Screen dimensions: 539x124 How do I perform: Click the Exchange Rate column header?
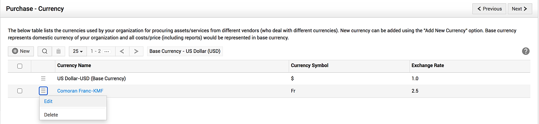click(427, 65)
